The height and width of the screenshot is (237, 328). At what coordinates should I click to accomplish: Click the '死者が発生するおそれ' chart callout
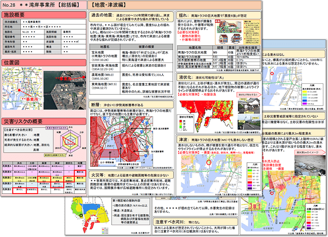[56, 128]
